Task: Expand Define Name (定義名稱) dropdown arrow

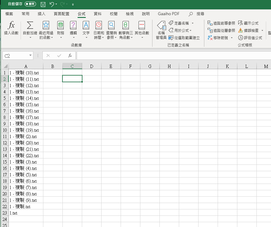Action: pos(192,23)
